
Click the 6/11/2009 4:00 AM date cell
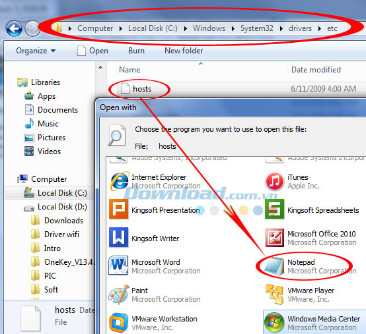323,89
